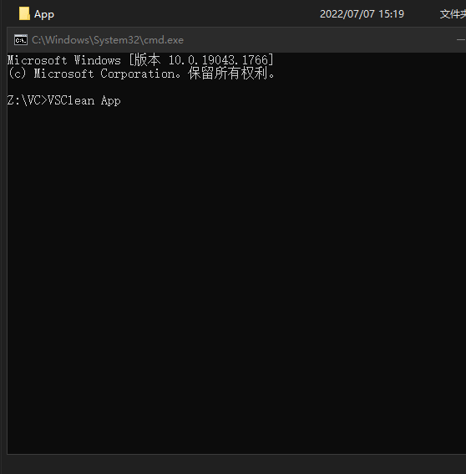Click the 文件夹 type text in the App row

click(x=453, y=14)
